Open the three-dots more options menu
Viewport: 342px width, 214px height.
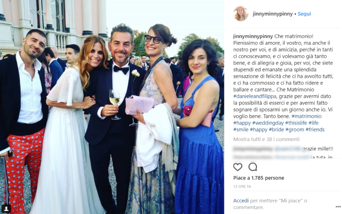(x=338, y=207)
